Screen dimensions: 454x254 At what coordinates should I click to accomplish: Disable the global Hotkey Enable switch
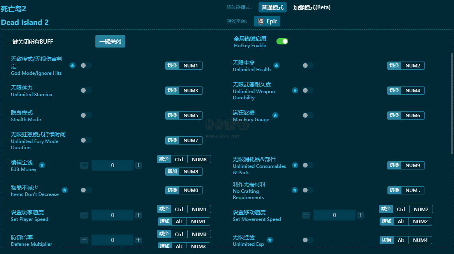tap(282, 41)
